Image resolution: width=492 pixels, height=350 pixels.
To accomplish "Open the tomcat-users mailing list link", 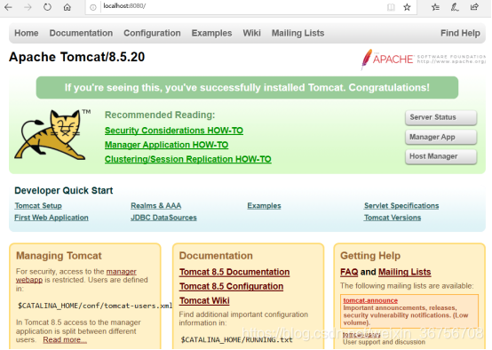I will [x=361, y=335].
